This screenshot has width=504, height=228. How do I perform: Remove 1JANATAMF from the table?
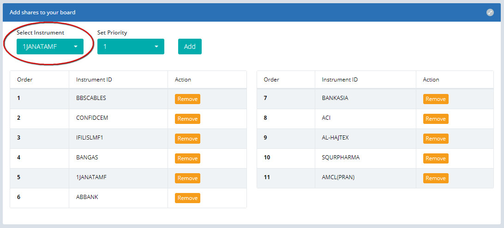click(187, 178)
